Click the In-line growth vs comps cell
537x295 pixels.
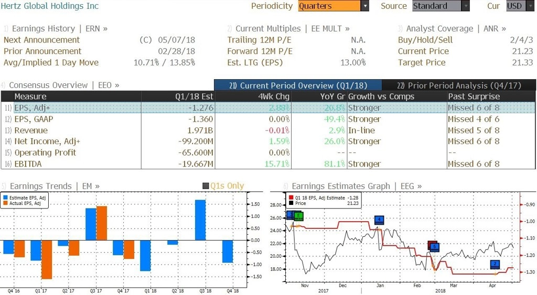click(361, 130)
